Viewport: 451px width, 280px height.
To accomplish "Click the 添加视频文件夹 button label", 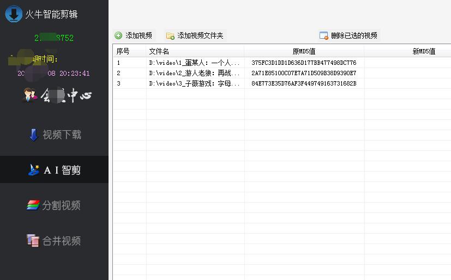I will (x=200, y=35).
